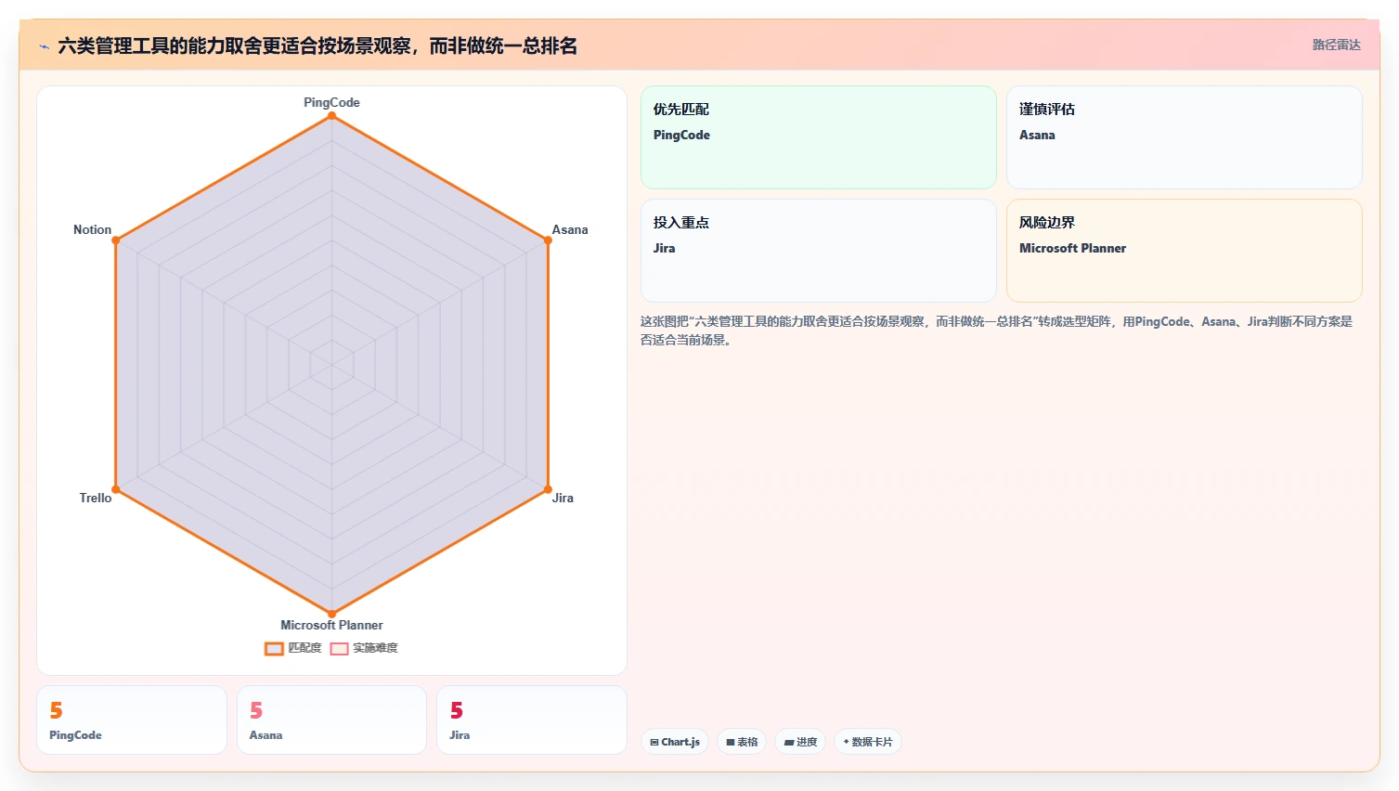Open the 优先匹配 PingCode card

[818, 137]
